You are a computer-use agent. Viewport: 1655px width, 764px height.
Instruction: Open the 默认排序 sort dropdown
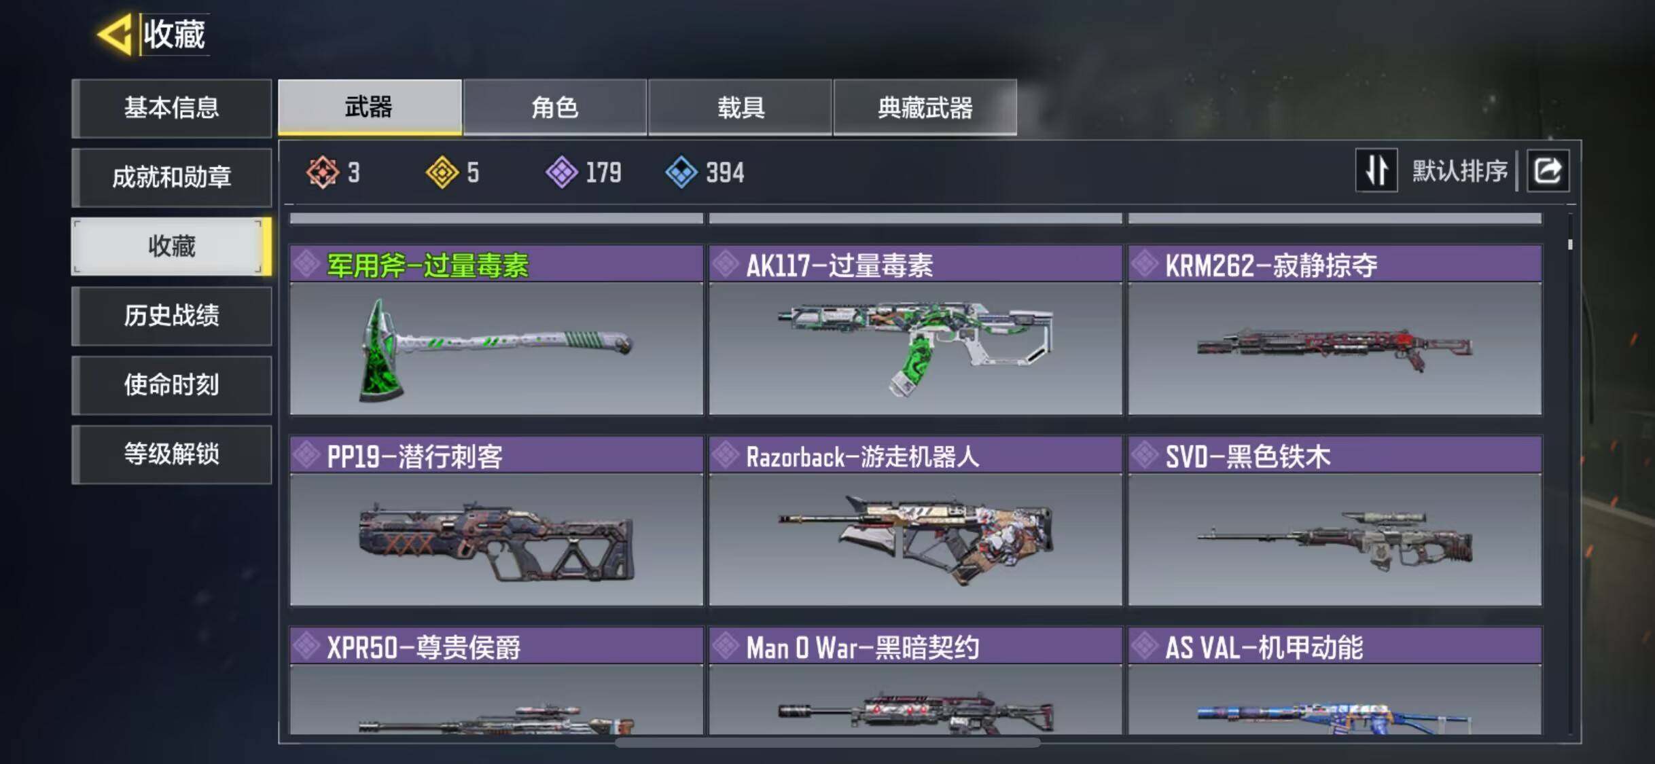[1459, 170]
